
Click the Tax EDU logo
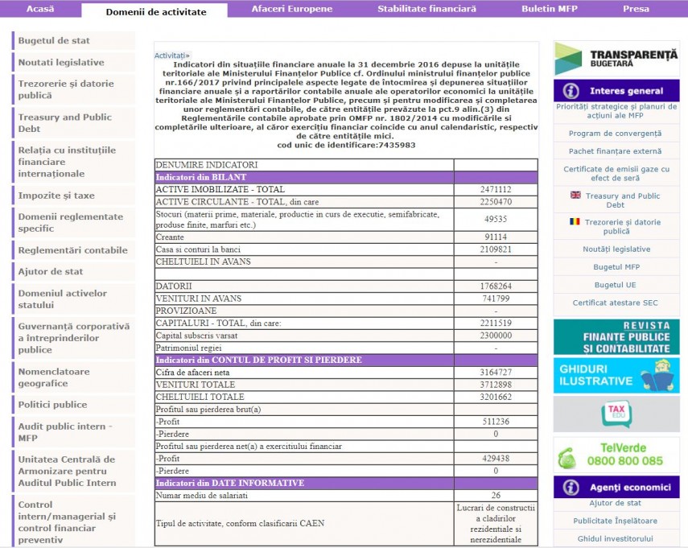[616, 414]
